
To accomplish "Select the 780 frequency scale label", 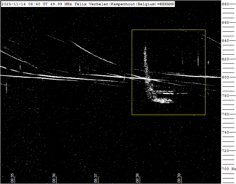I will point(226,95).
